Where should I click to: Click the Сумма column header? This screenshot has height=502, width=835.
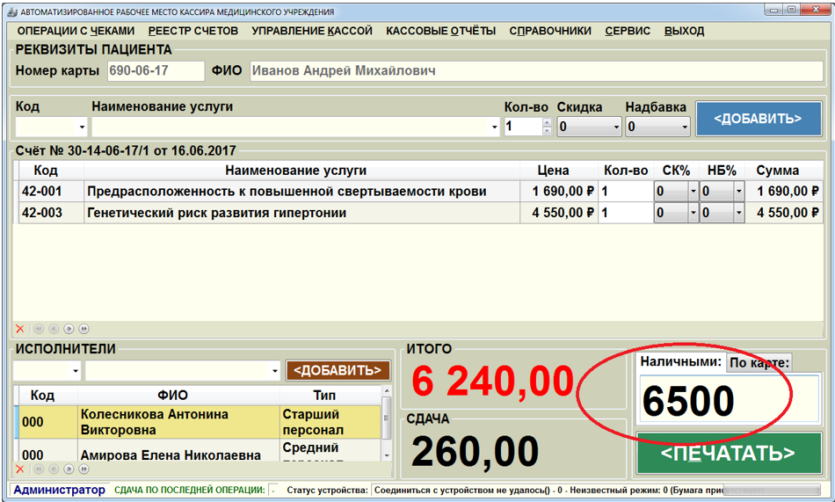783,171
